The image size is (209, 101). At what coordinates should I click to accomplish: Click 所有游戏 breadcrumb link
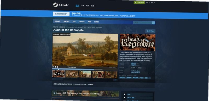click(x=55, y=27)
